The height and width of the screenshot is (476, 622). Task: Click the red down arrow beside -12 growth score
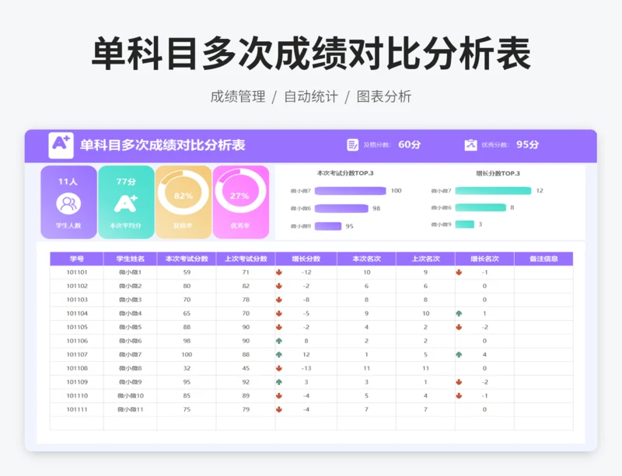(279, 273)
